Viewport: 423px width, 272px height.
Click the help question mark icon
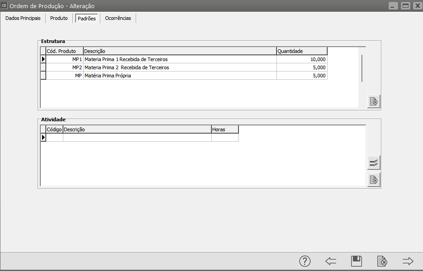tap(305, 261)
